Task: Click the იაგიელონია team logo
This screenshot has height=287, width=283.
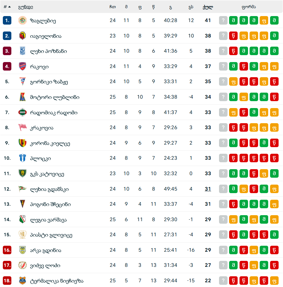Action: [22, 36]
